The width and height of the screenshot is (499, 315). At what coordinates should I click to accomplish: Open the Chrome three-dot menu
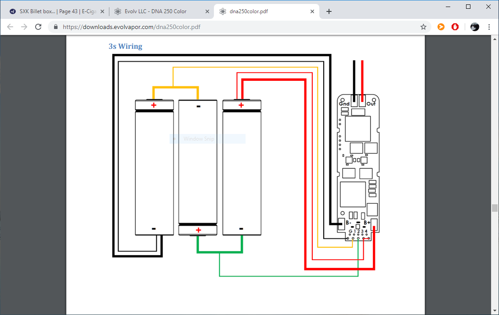(489, 27)
